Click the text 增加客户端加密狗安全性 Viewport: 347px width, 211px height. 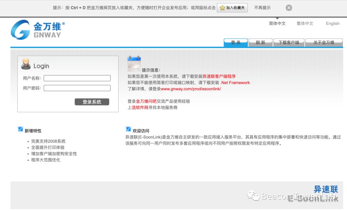[x=54, y=154]
